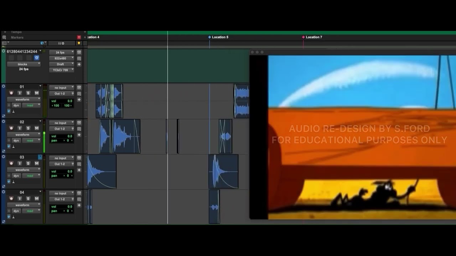Click track 02 resize corner icon
456x256 pixels.
click(x=3, y=151)
